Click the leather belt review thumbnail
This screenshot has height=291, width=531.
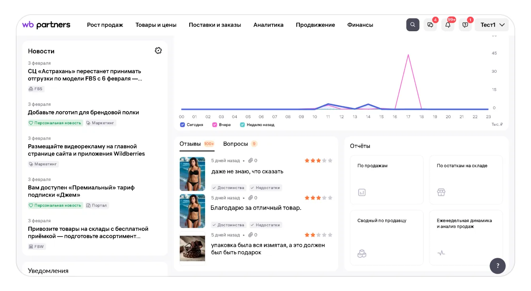(x=192, y=249)
